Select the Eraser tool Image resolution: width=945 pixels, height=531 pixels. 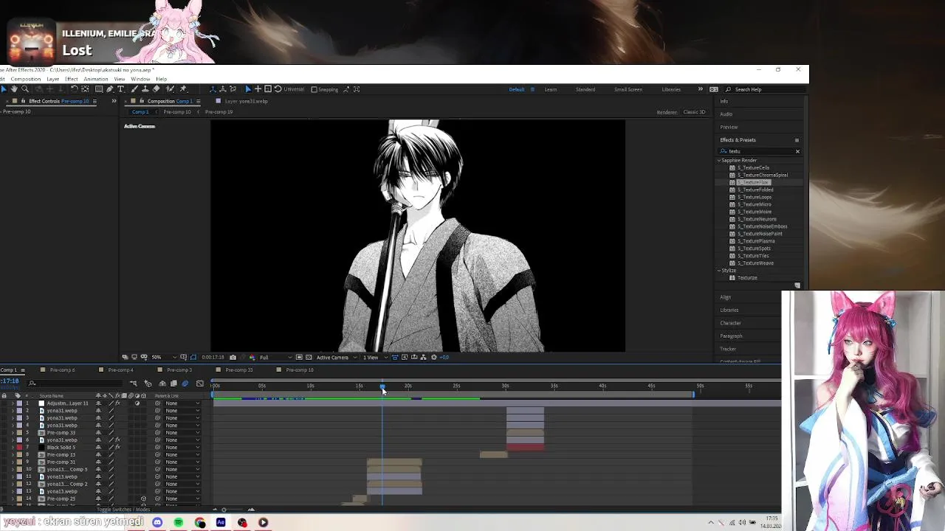pyautogui.click(x=157, y=89)
